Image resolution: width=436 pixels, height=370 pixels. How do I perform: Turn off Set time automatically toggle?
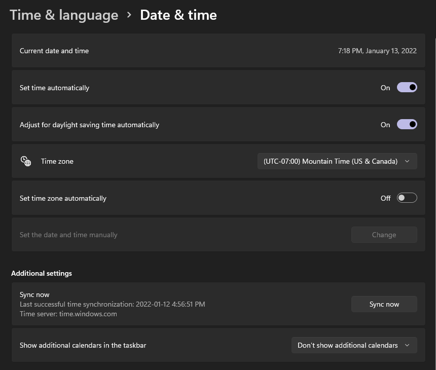pos(407,88)
